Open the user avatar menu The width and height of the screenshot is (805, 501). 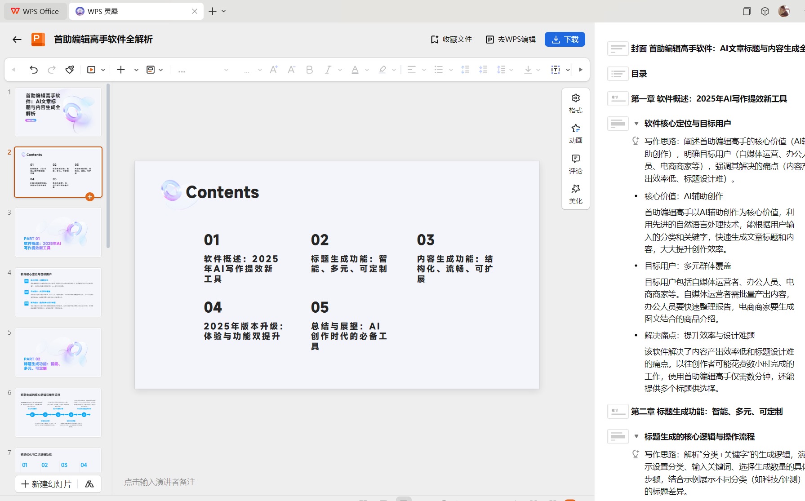point(784,11)
